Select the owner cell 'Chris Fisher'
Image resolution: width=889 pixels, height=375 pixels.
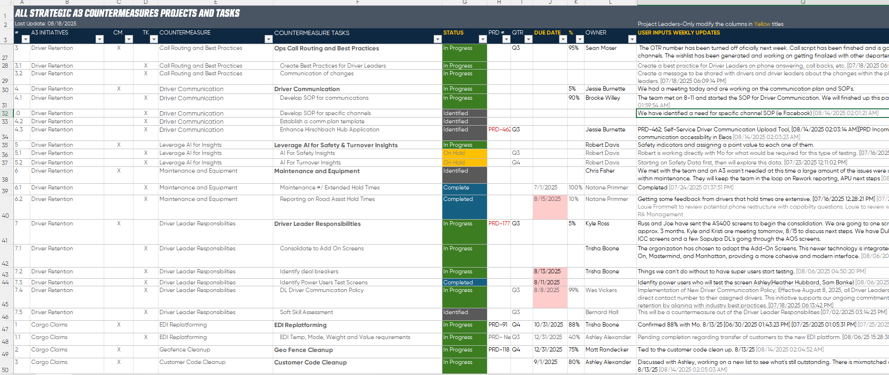(610, 175)
